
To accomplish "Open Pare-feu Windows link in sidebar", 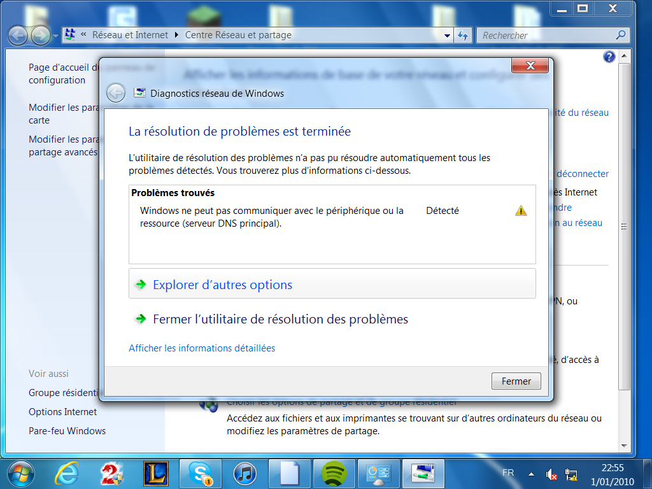I will 67,431.
